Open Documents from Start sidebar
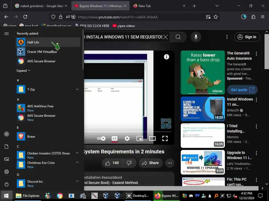Viewport: 269px width, 201px height. click(x=7, y=147)
